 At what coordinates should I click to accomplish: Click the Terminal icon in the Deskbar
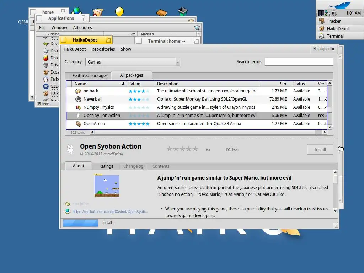[x=321, y=36]
